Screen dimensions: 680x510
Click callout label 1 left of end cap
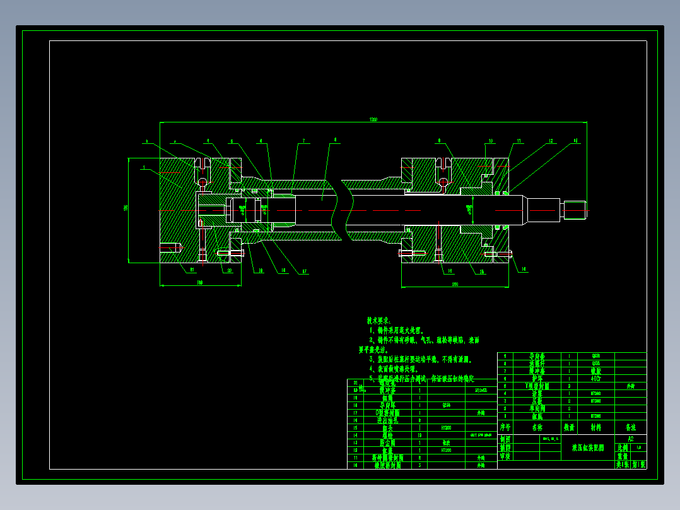point(144,167)
